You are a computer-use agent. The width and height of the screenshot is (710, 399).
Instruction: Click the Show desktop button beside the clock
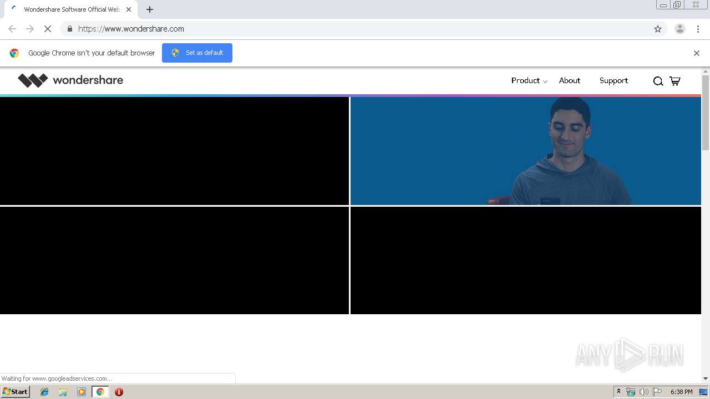tap(703, 392)
